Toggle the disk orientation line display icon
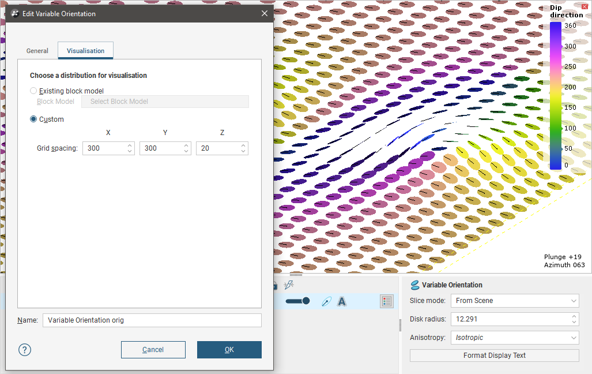 [326, 301]
